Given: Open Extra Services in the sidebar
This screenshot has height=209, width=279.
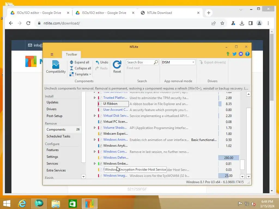Looking at the screenshot, I should pyautogui.click(x=56, y=170).
